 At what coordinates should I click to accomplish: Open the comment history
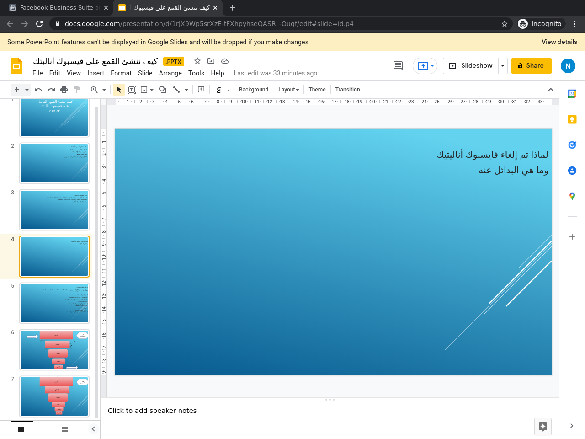pos(398,65)
